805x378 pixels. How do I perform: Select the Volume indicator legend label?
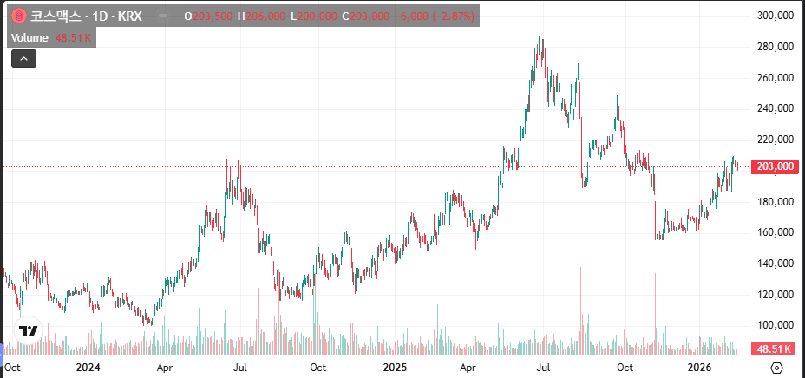[x=29, y=38]
